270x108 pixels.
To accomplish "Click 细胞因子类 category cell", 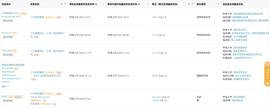I will pos(202,76).
